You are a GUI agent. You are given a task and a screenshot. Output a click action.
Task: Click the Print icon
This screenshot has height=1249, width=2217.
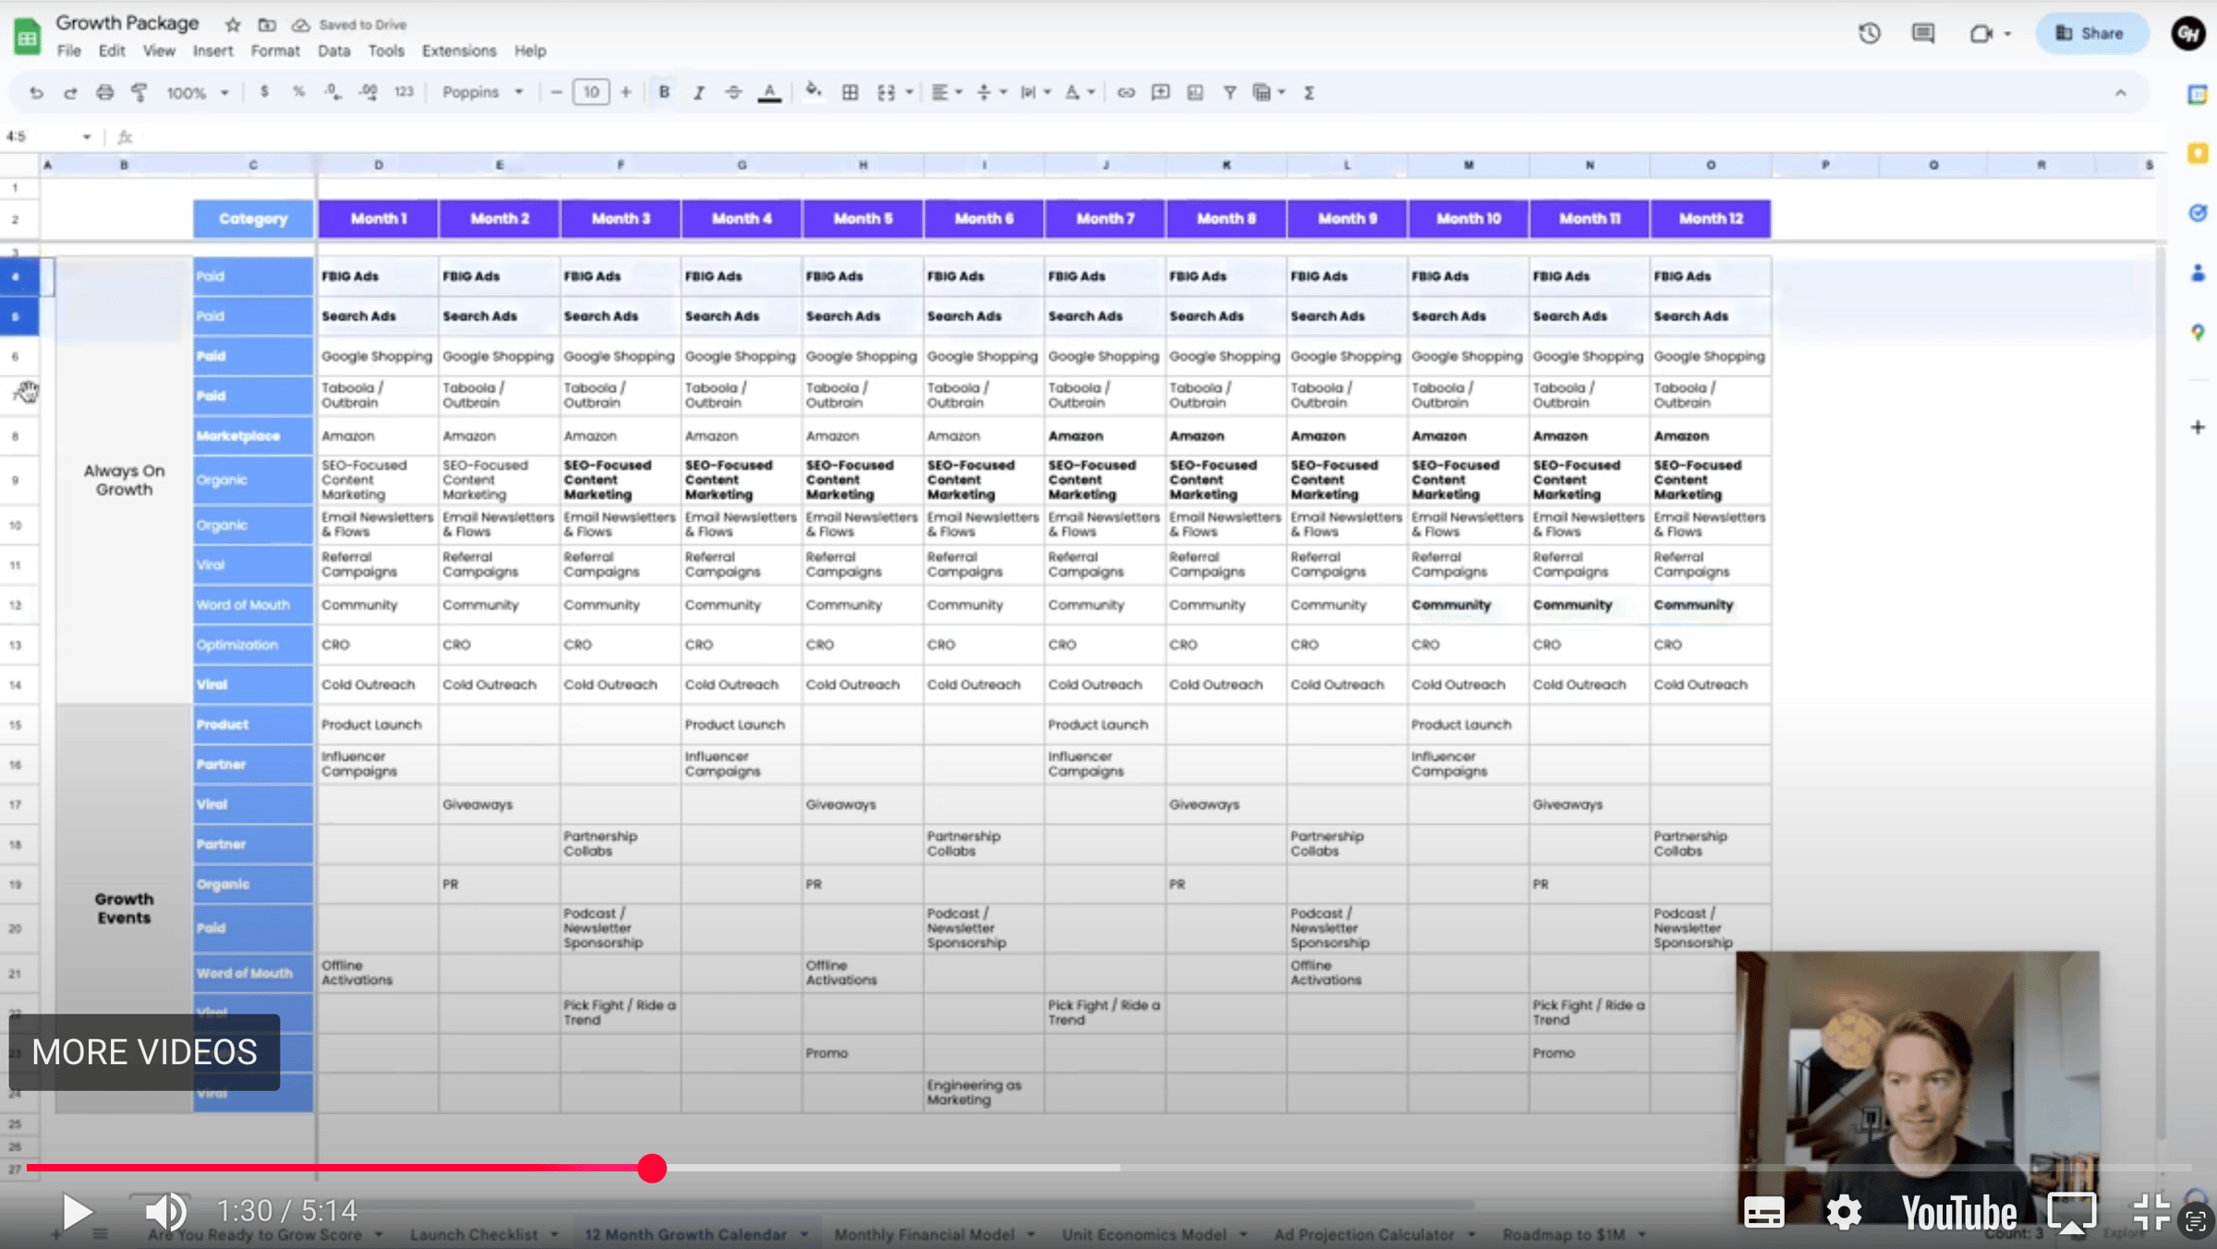104,92
